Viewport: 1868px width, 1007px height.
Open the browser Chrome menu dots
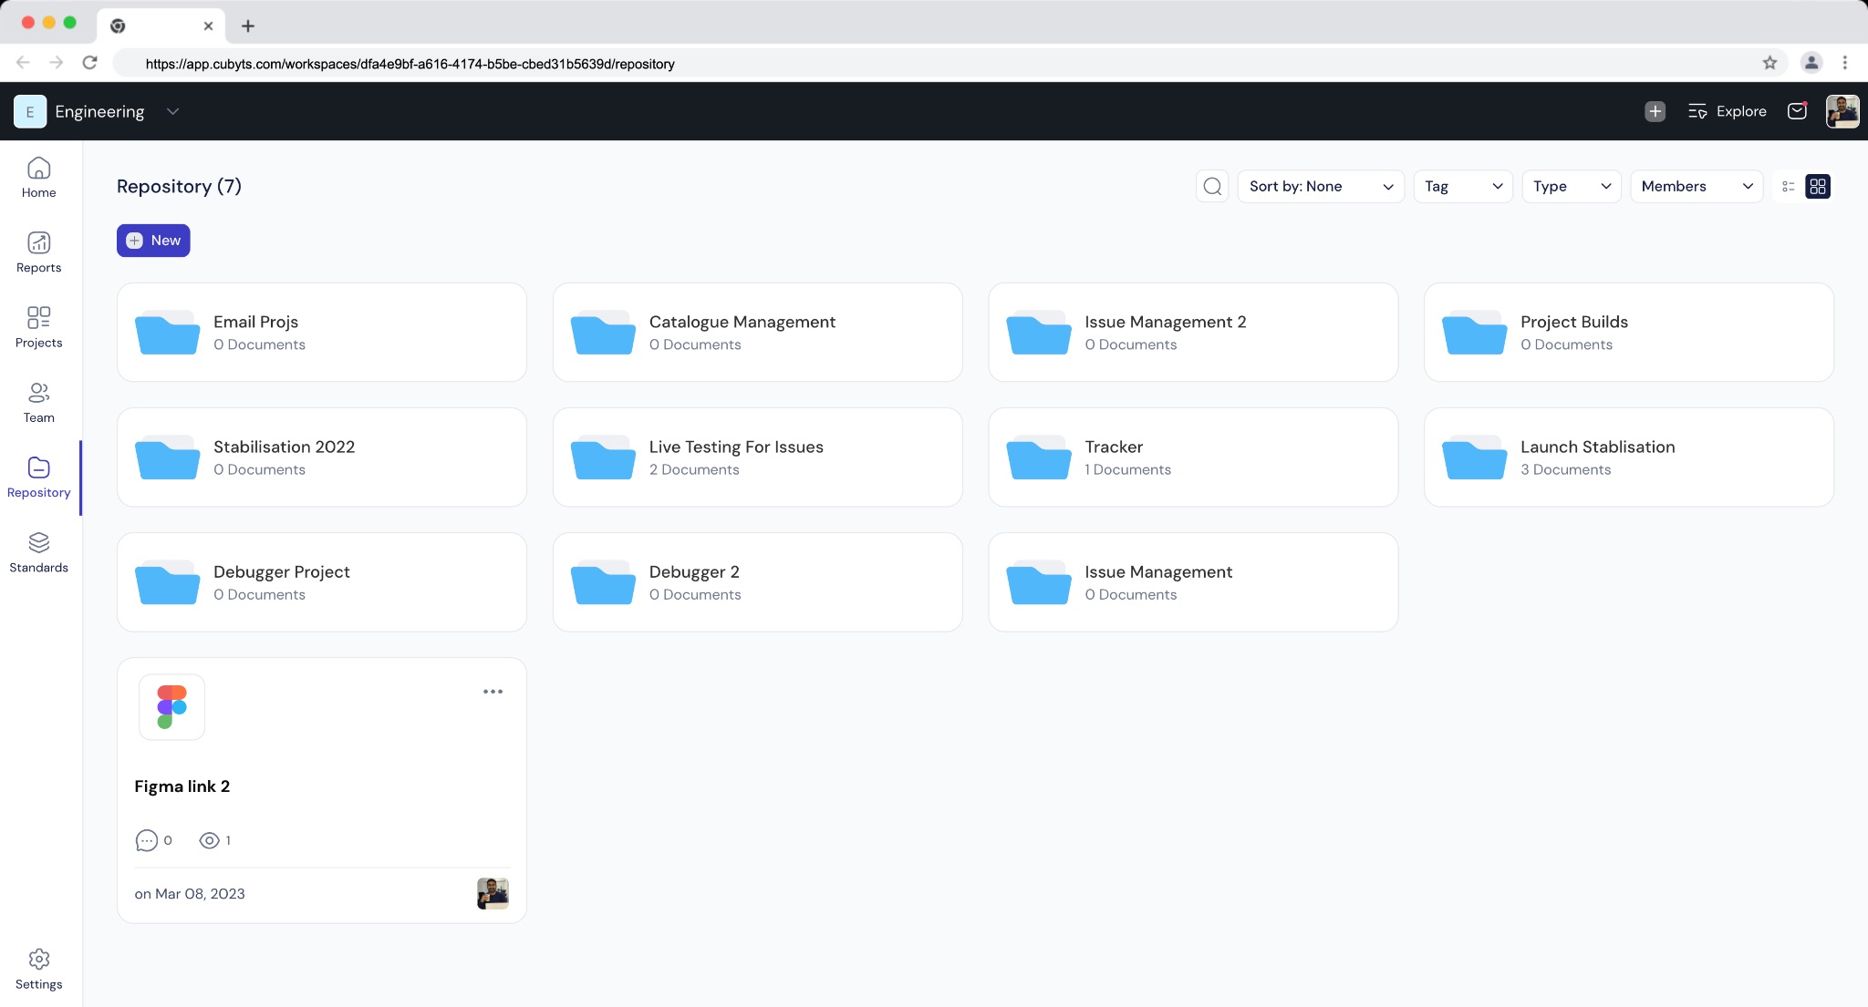click(x=1844, y=63)
